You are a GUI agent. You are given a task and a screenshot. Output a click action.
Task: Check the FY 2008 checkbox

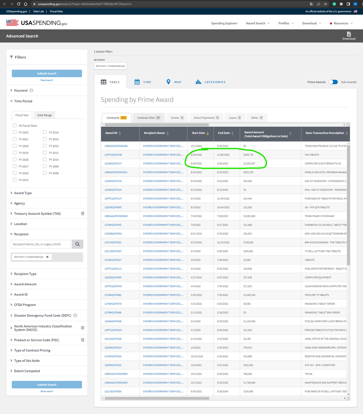[45, 173]
